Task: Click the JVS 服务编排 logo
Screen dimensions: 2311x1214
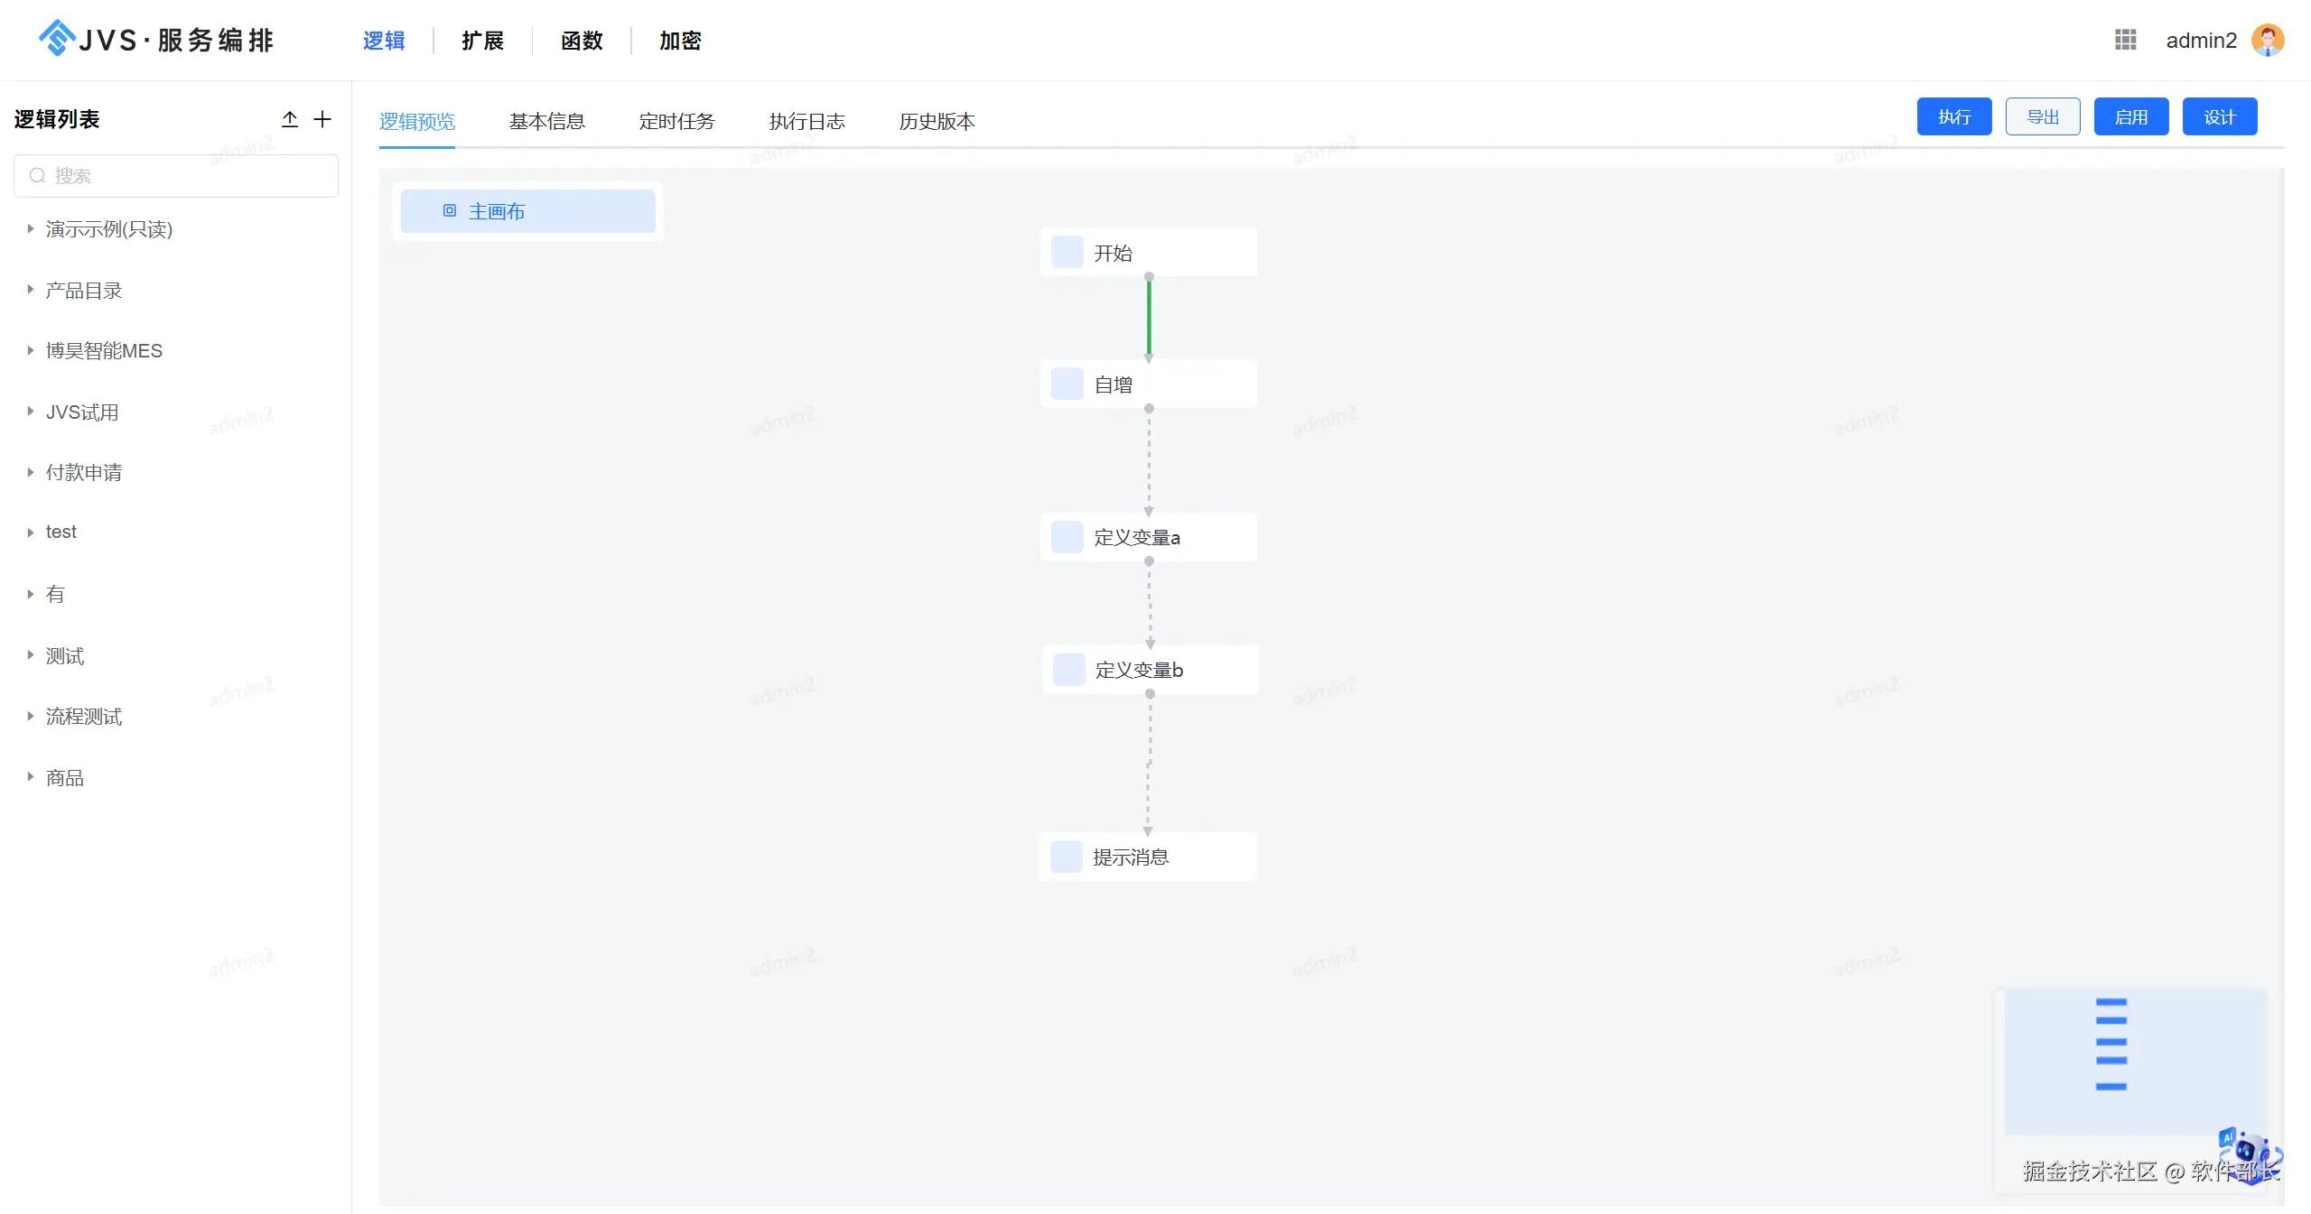Action: coord(155,40)
